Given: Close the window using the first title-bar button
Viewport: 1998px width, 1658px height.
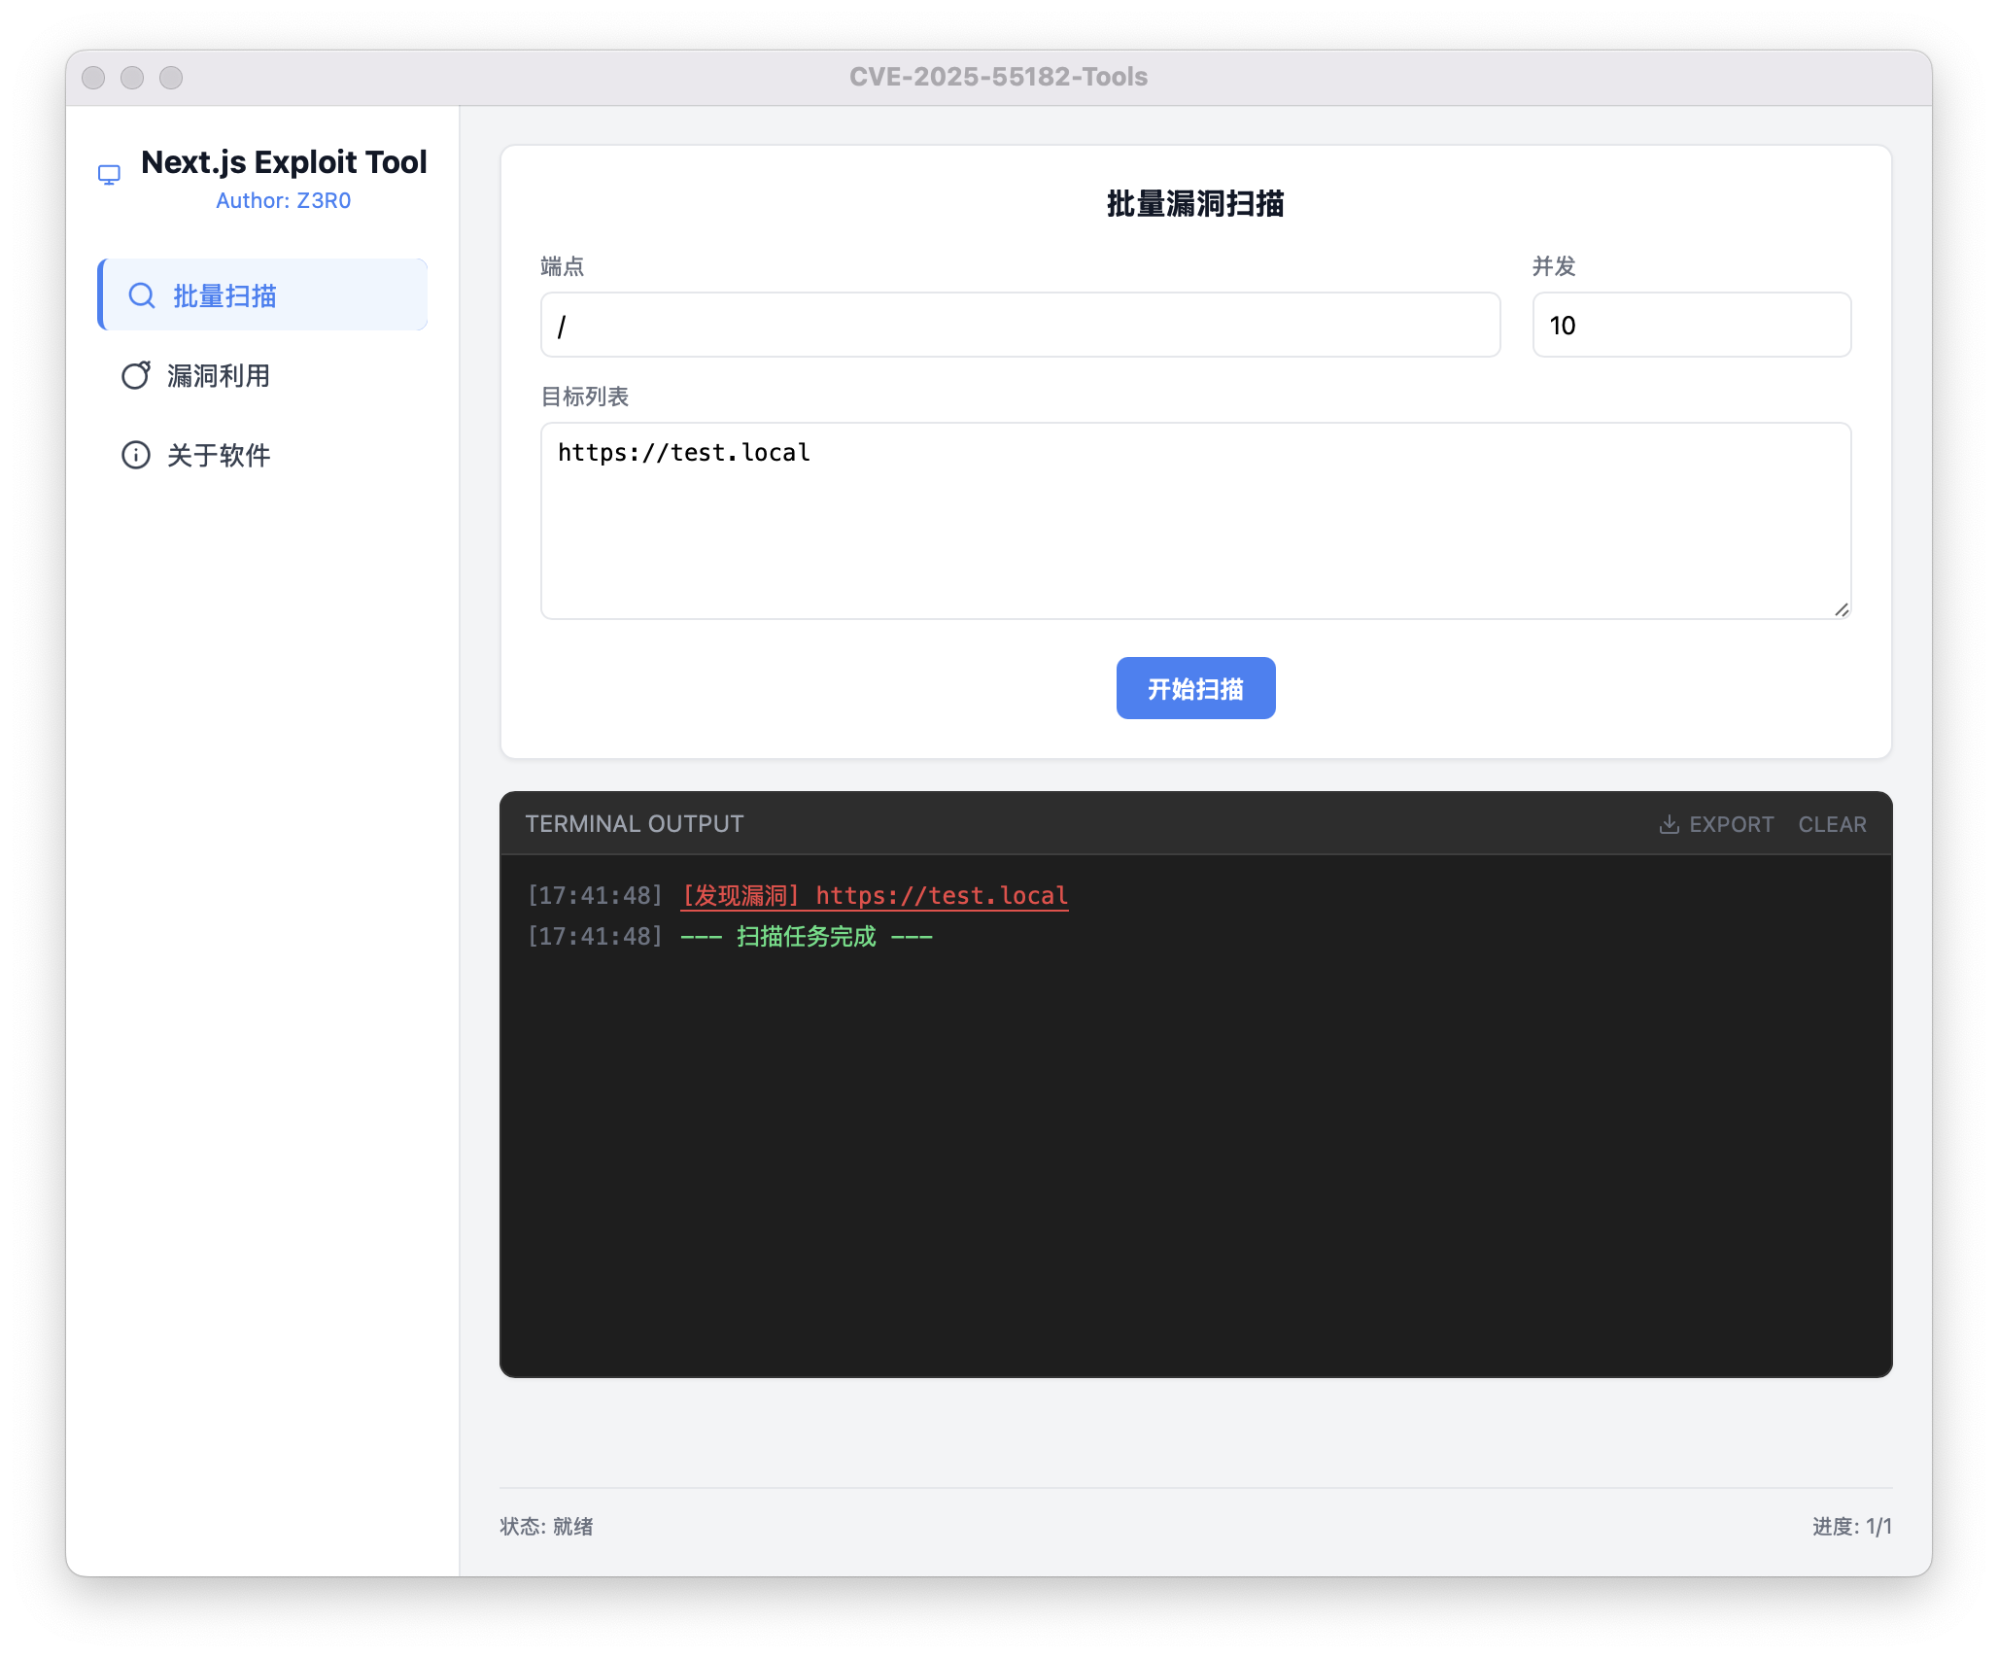Looking at the screenshot, I should [93, 78].
